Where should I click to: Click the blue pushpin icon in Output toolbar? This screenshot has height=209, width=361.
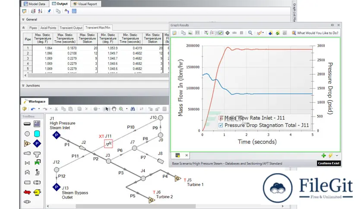(x=49, y=11)
